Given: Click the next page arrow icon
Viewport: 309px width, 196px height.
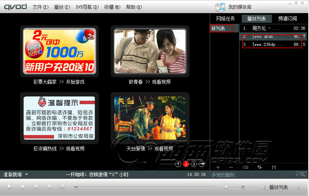Looking at the screenshot, I should (202, 164).
